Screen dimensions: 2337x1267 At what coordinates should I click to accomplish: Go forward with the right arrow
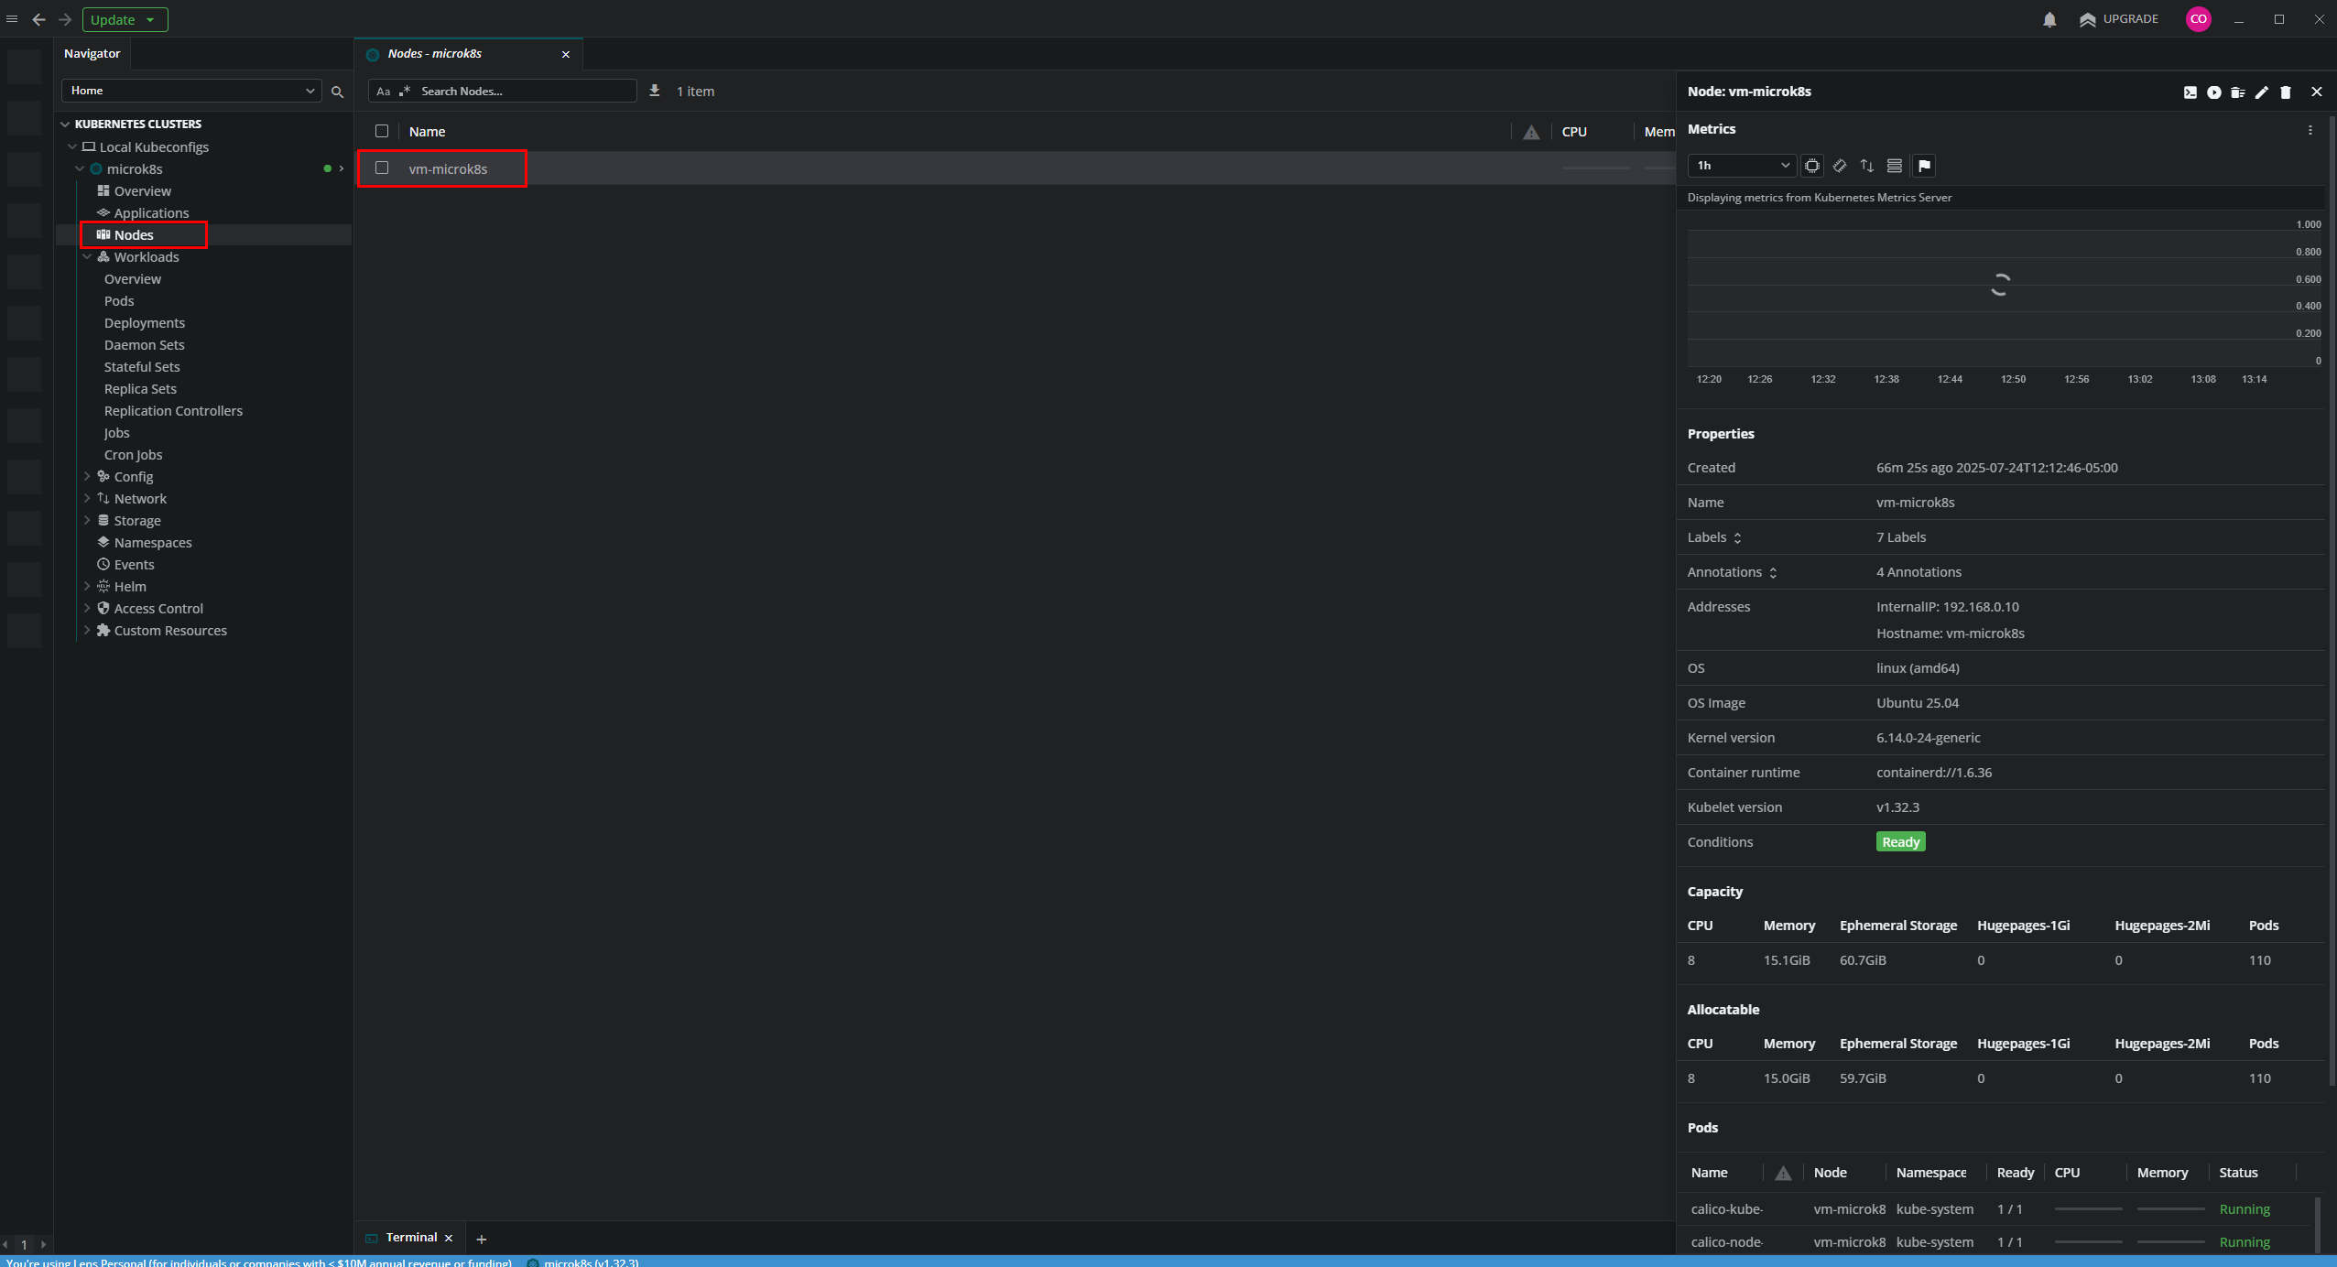tap(65, 19)
